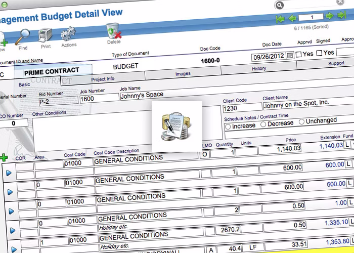Check the Apprvd Yes checkbox

tap(299, 54)
